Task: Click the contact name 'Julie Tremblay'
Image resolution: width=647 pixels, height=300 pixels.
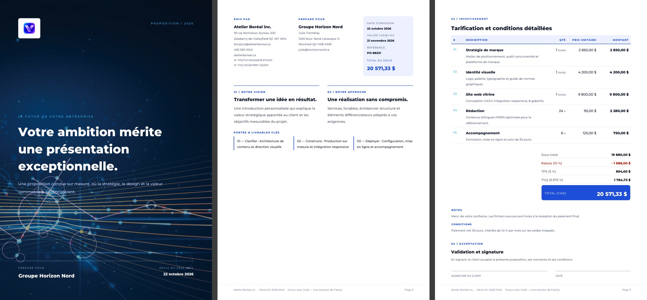Action: [309, 33]
